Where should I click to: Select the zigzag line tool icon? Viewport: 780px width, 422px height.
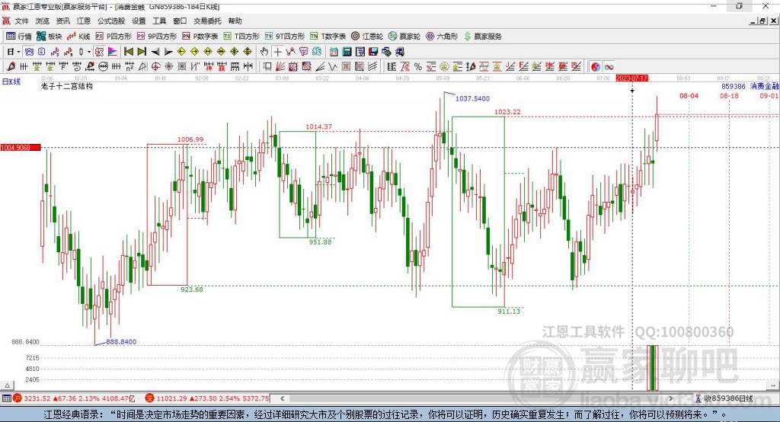[332, 67]
